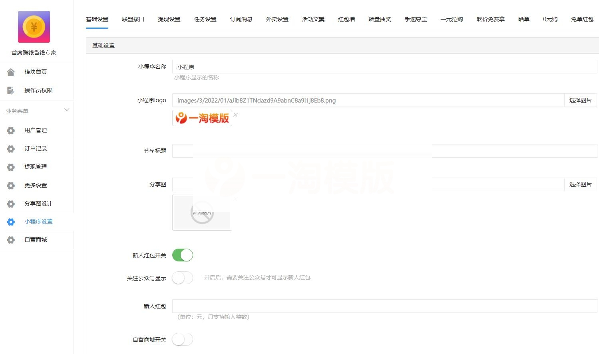
Task: Click 选择图片 next to the logo field
Action: [580, 100]
